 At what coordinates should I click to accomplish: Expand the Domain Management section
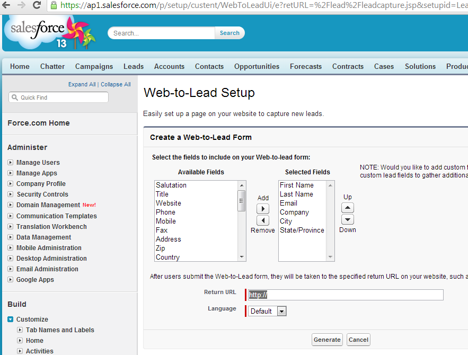[11, 205]
